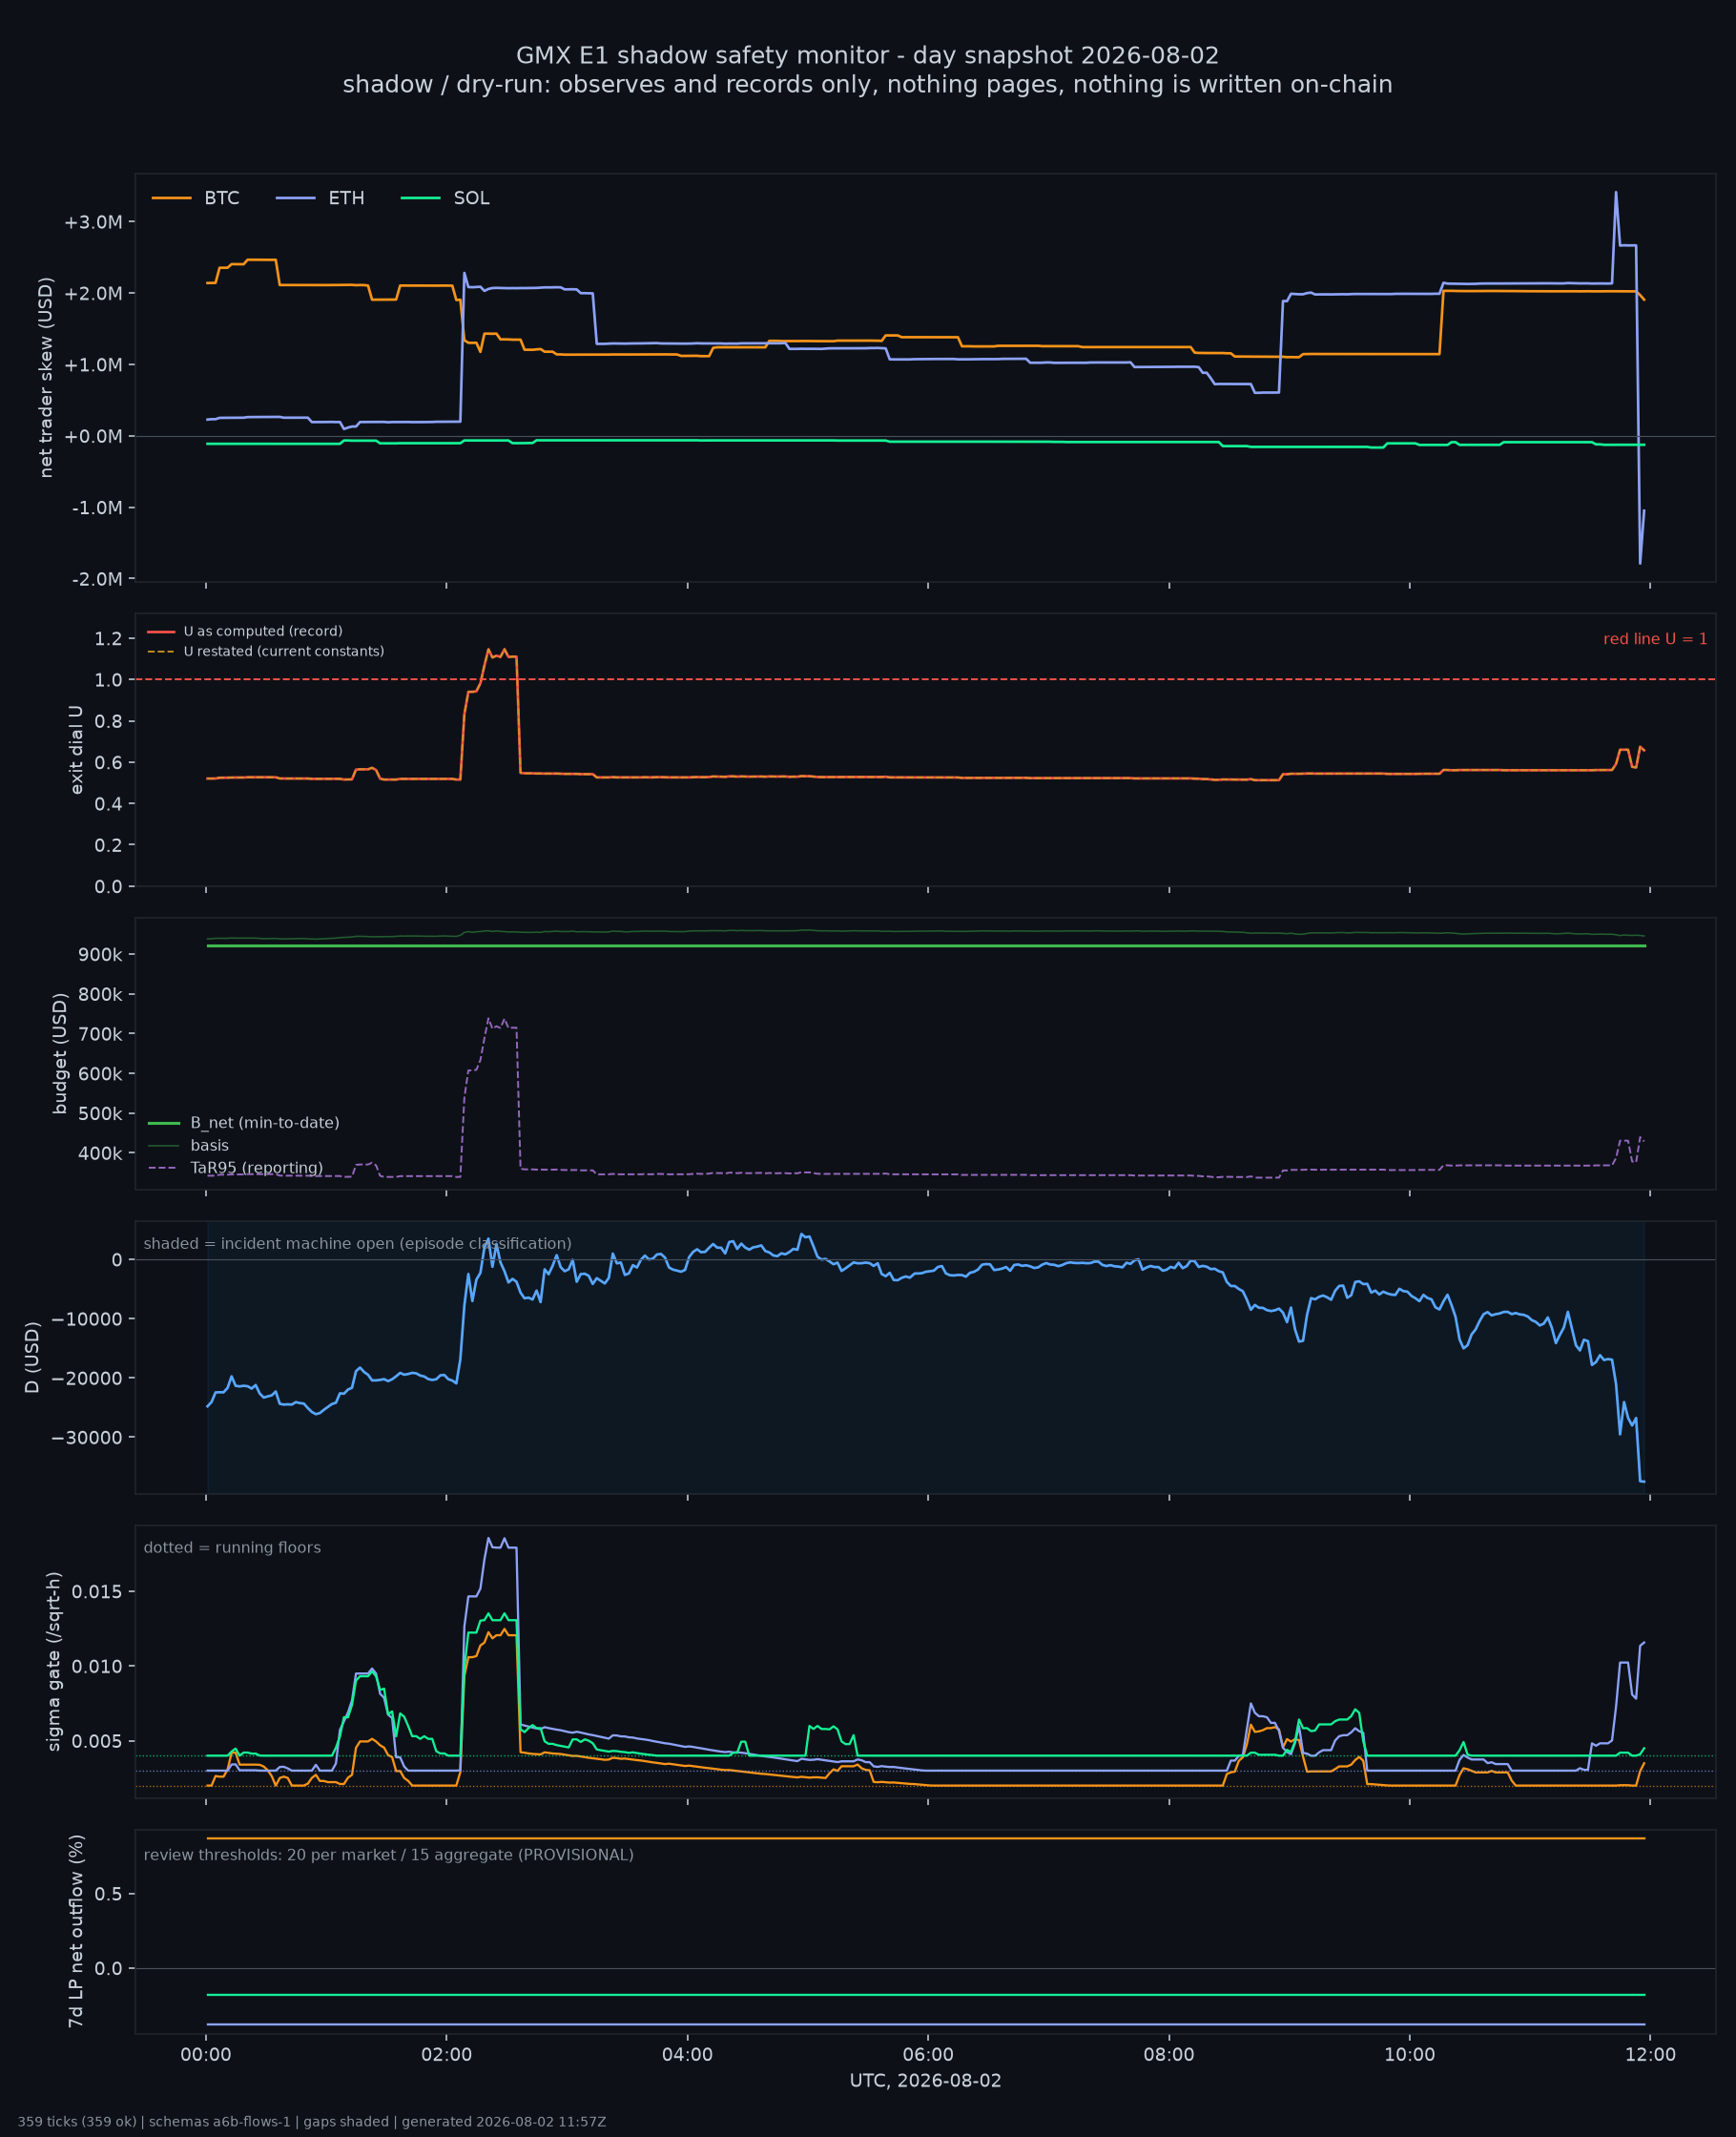Click the '7d LP net outflow (%)' axis label

tap(76, 1931)
